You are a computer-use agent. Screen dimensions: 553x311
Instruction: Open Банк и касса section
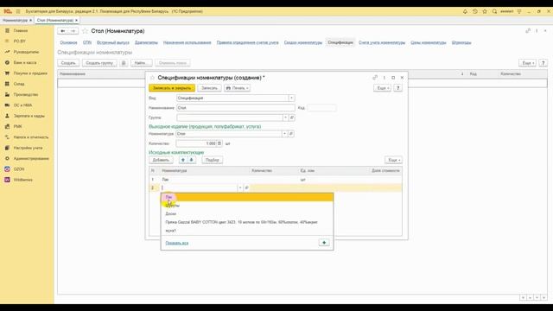25,62
